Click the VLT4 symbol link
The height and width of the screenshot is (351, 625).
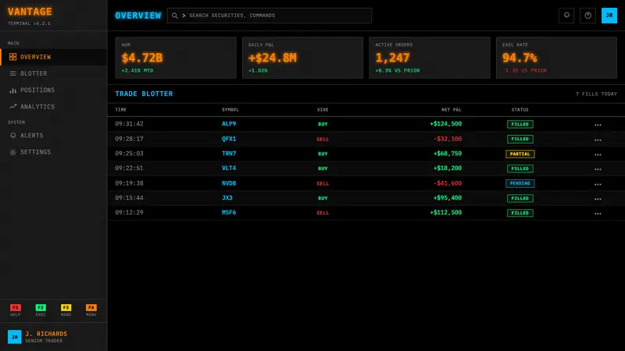(229, 168)
